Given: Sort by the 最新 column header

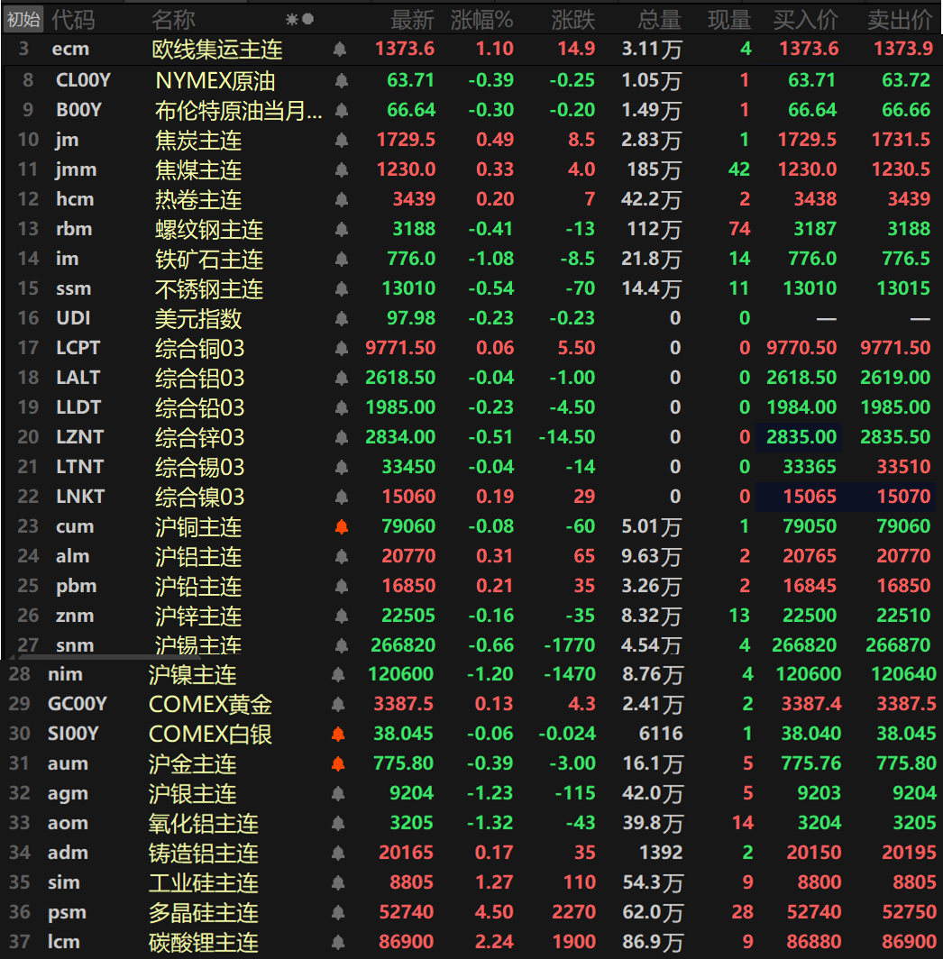Looking at the screenshot, I should (412, 19).
